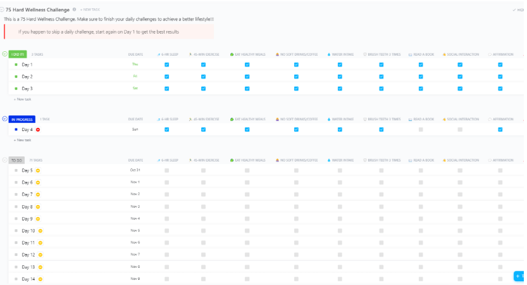Click the green status square for Day 1

(16, 65)
